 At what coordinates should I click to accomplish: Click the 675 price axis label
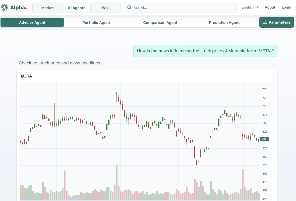[265, 115]
